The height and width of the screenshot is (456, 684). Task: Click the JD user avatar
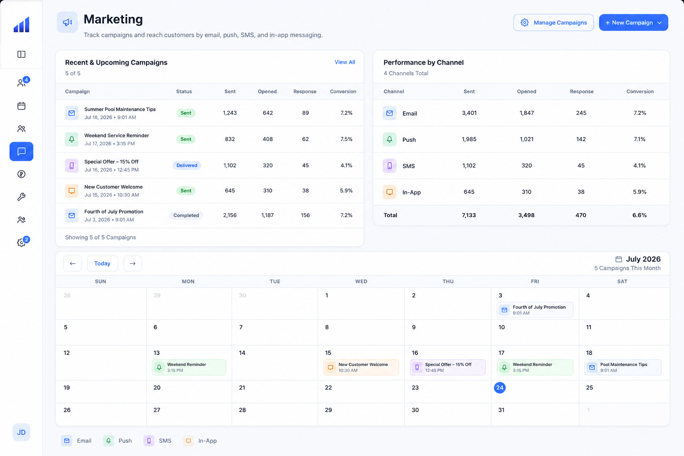pos(21,432)
